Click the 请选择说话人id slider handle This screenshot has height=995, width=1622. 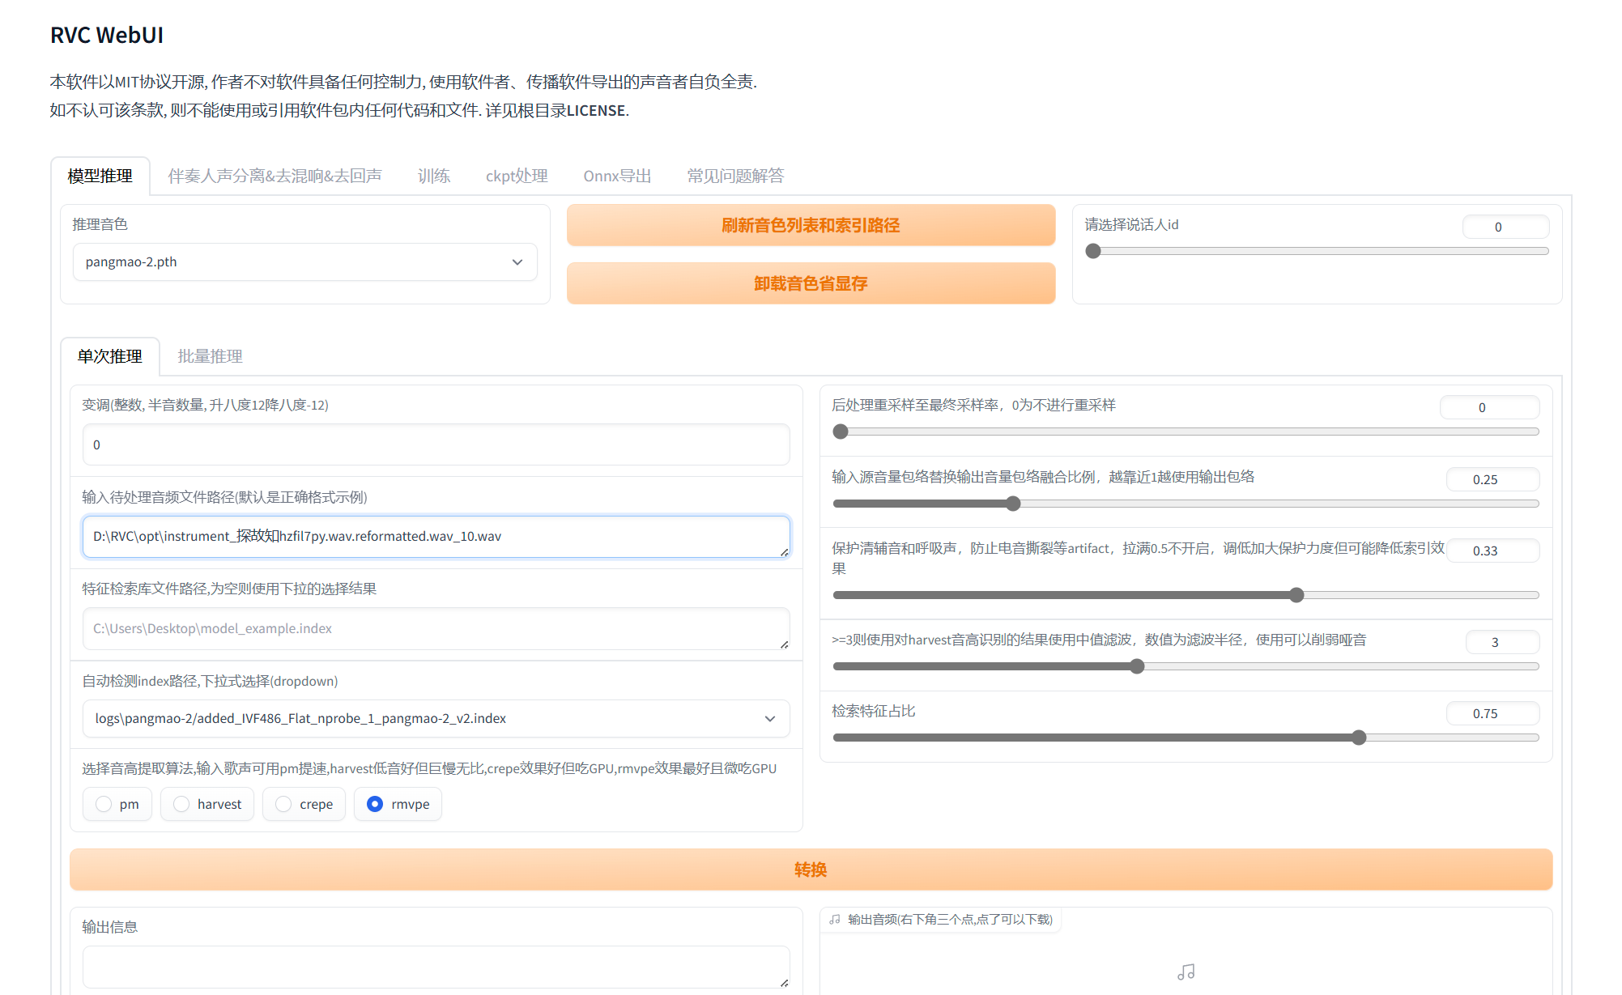pyautogui.click(x=1093, y=251)
